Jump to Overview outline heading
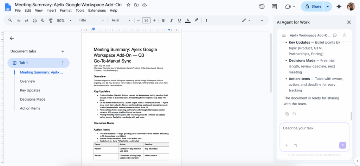 click(x=27, y=81)
